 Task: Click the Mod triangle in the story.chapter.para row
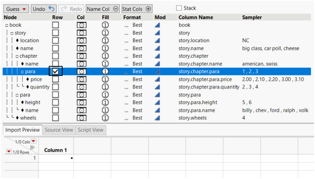tap(157, 72)
